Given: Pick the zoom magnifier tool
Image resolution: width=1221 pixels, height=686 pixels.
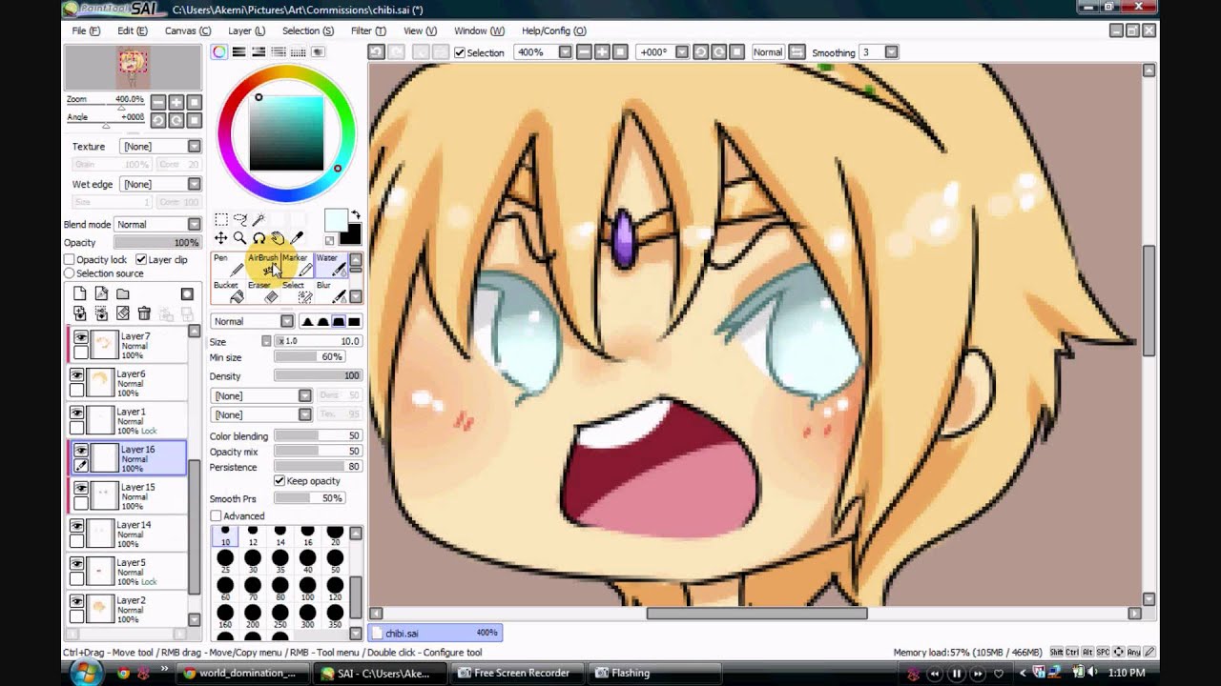Looking at the screenshot, I should [239, 238].
